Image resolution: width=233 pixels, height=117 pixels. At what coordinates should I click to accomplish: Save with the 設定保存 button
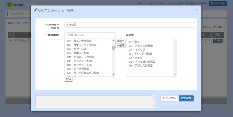point(186,98)
